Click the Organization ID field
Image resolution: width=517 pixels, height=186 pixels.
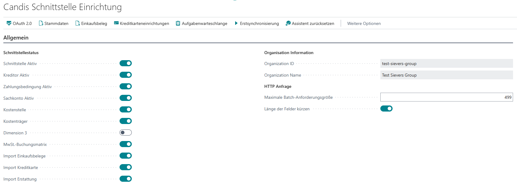pyautogui.click(x=446, y=64)
